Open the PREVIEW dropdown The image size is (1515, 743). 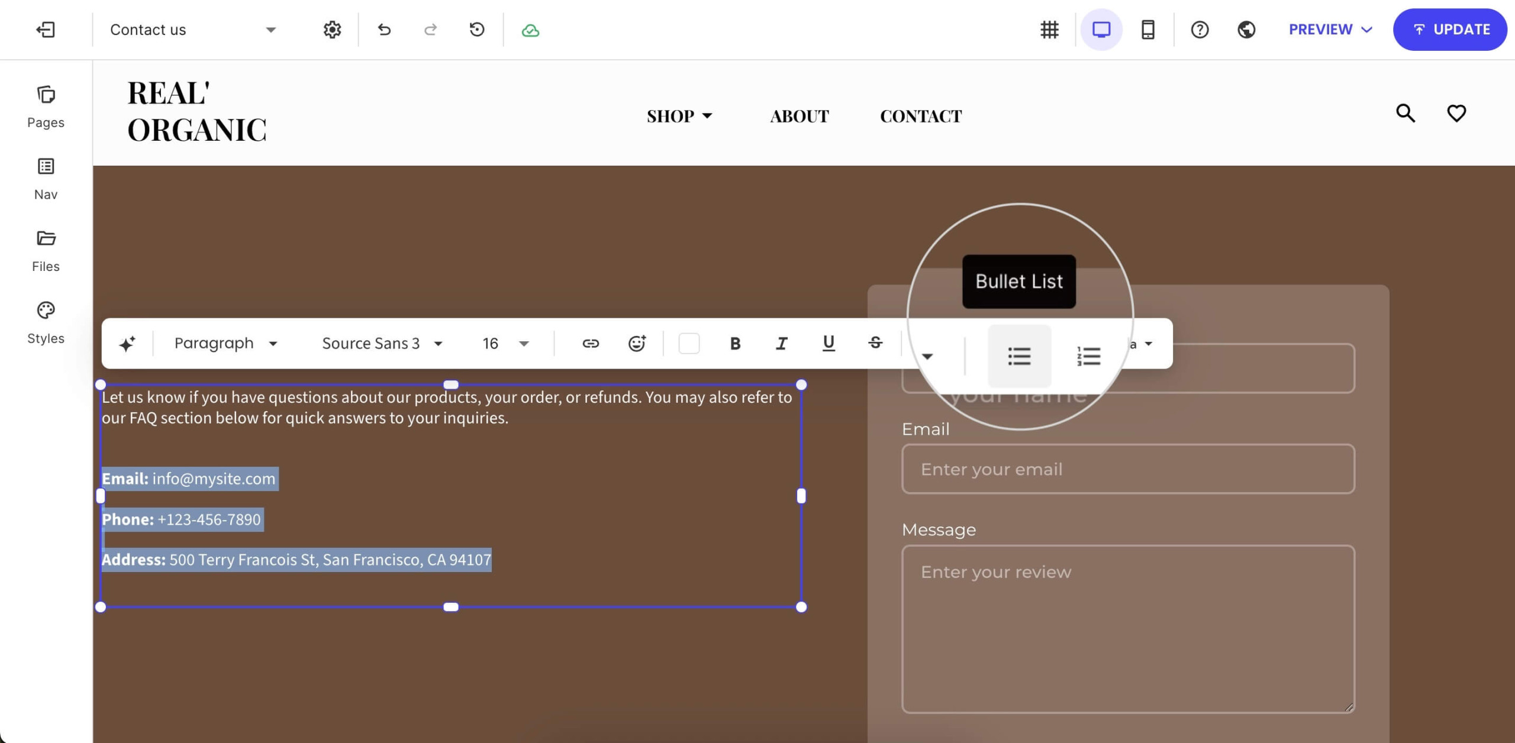point(1330,30)
